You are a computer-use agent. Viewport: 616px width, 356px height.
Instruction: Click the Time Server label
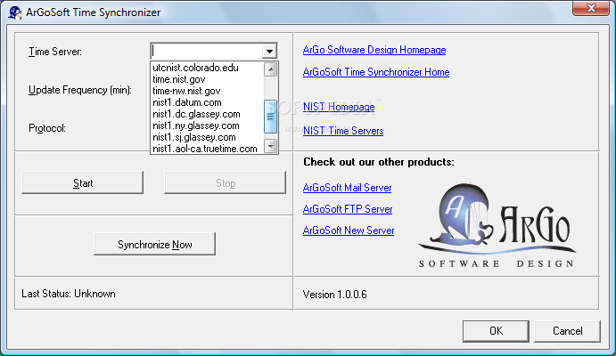coord(55,52)
